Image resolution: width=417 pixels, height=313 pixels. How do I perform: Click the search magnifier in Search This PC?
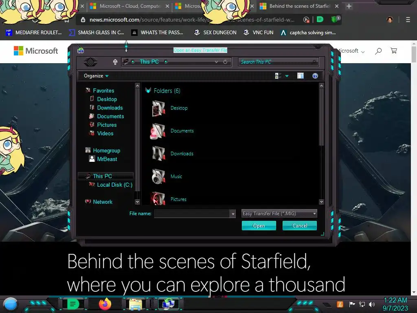[x=314, y=62]
